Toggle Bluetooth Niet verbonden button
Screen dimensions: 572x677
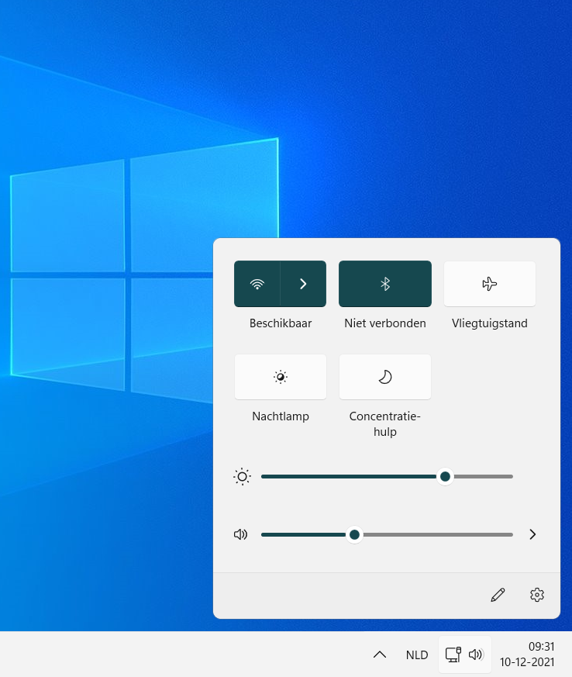384,284
